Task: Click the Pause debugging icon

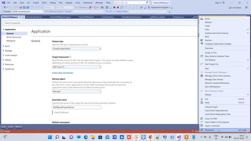Action: pos(114,7)
